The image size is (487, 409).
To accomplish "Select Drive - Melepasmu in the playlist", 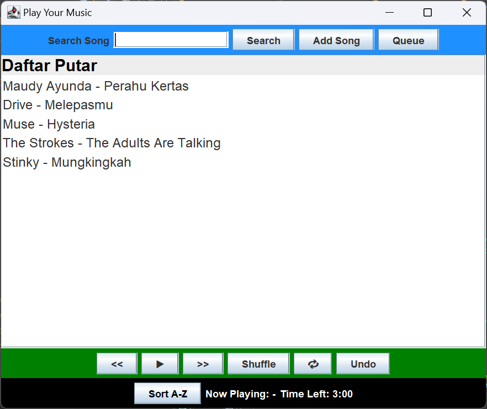I will (58, 105).
